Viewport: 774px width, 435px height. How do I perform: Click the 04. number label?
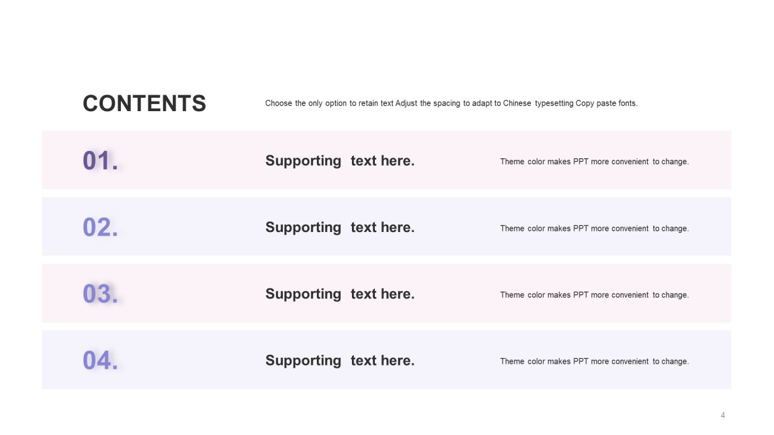pos(100,360)
